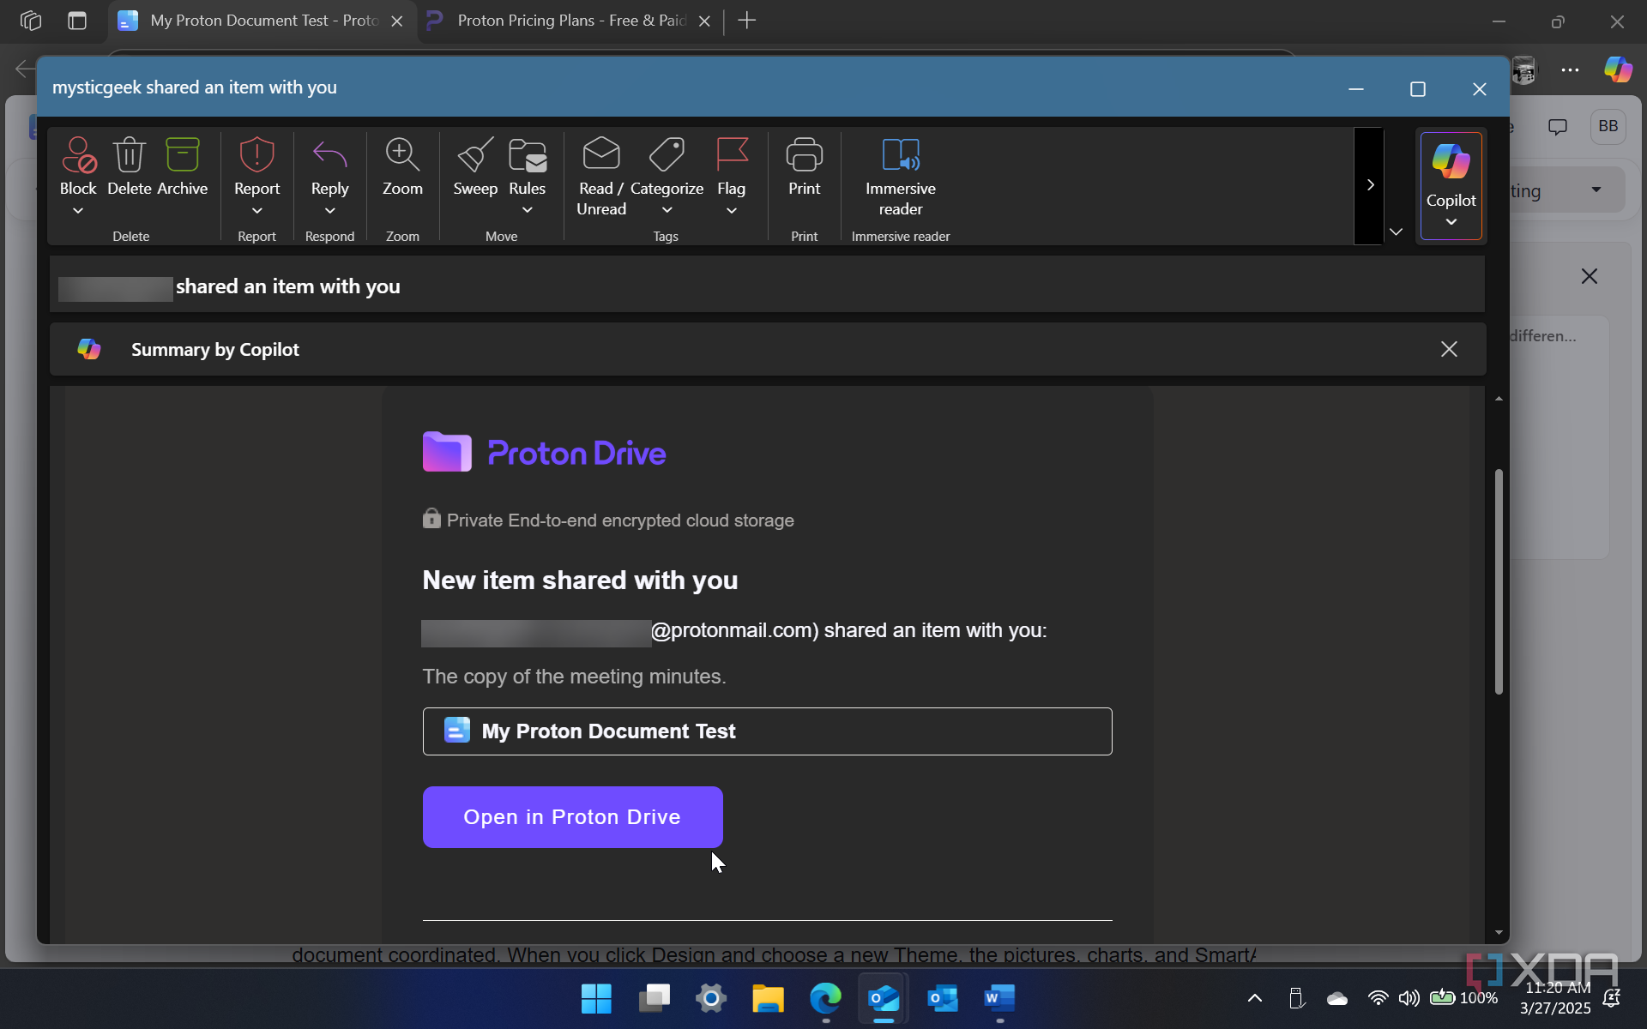This screenshot has height=1029, width=1647.
Task: Expand the Flag dropdown chevron
Action: pyautogui.click(x=732, y=211)
